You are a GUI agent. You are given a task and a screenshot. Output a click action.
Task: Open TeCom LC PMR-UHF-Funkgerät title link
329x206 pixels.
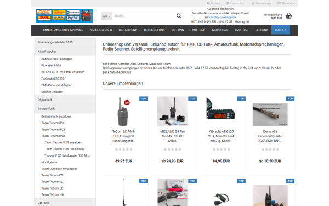coord(123,136)
